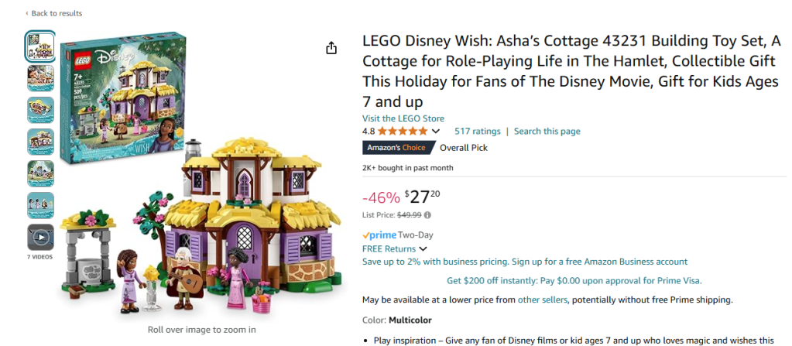Click the Amazon Business pricing sign-up link
The width and height of the screenshot is (792, 346).
pos(525,262)
